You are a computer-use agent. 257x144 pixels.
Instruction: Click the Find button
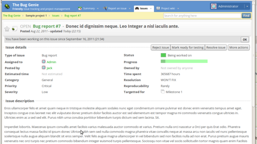coord(246,16)
